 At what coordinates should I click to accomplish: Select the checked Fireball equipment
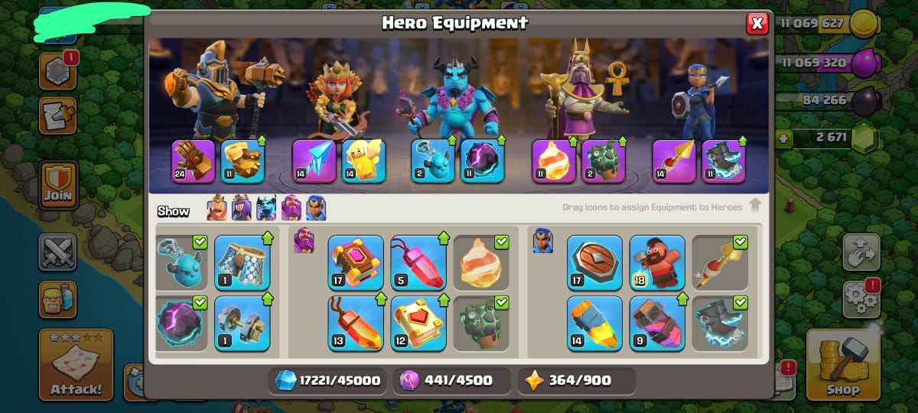pos(481,262)
